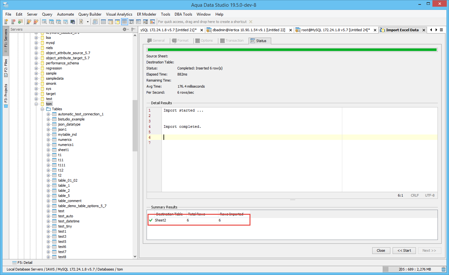Screen dimensions: 449x275
Task: Click the document icon beside the toolbar dropdown arrow
Action: point(81,22)
